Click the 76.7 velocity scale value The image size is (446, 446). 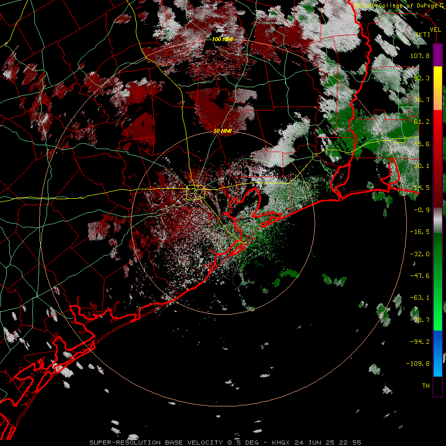coord(422,100)
